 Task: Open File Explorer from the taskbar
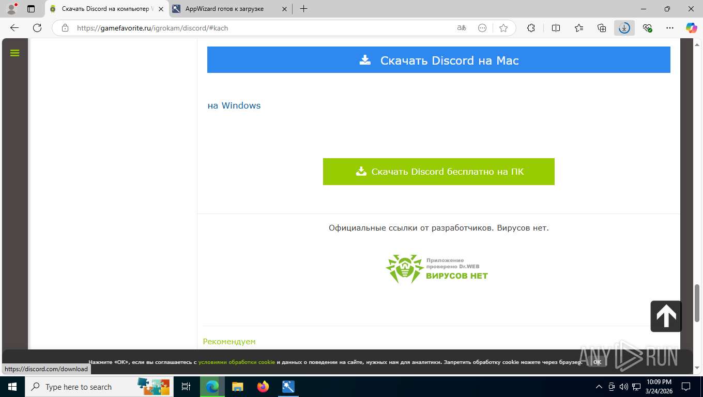238,387
